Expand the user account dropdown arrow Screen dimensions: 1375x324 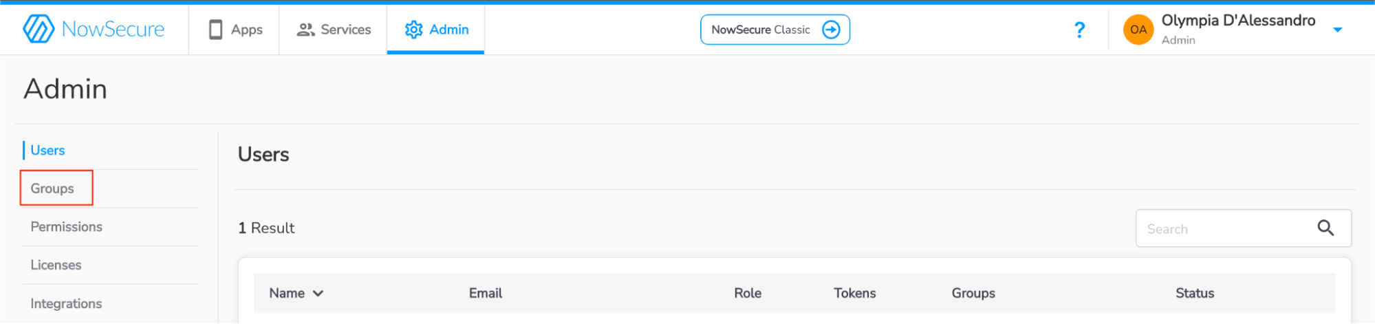click(x=1337, y=30)
